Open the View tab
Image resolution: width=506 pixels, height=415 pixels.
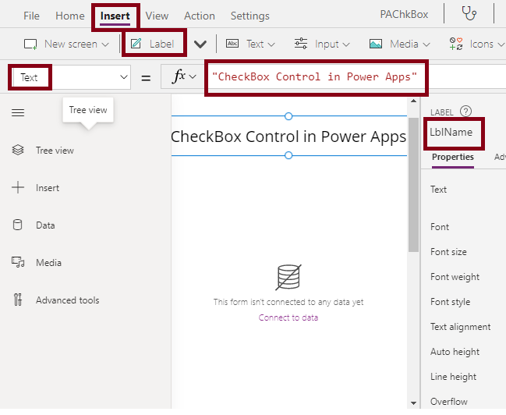click(157, 16)
